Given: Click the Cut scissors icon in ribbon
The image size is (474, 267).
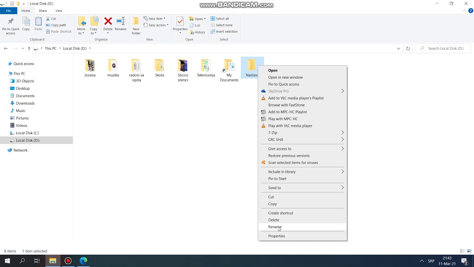Looking at the screenshot, I should pos(48,19).
